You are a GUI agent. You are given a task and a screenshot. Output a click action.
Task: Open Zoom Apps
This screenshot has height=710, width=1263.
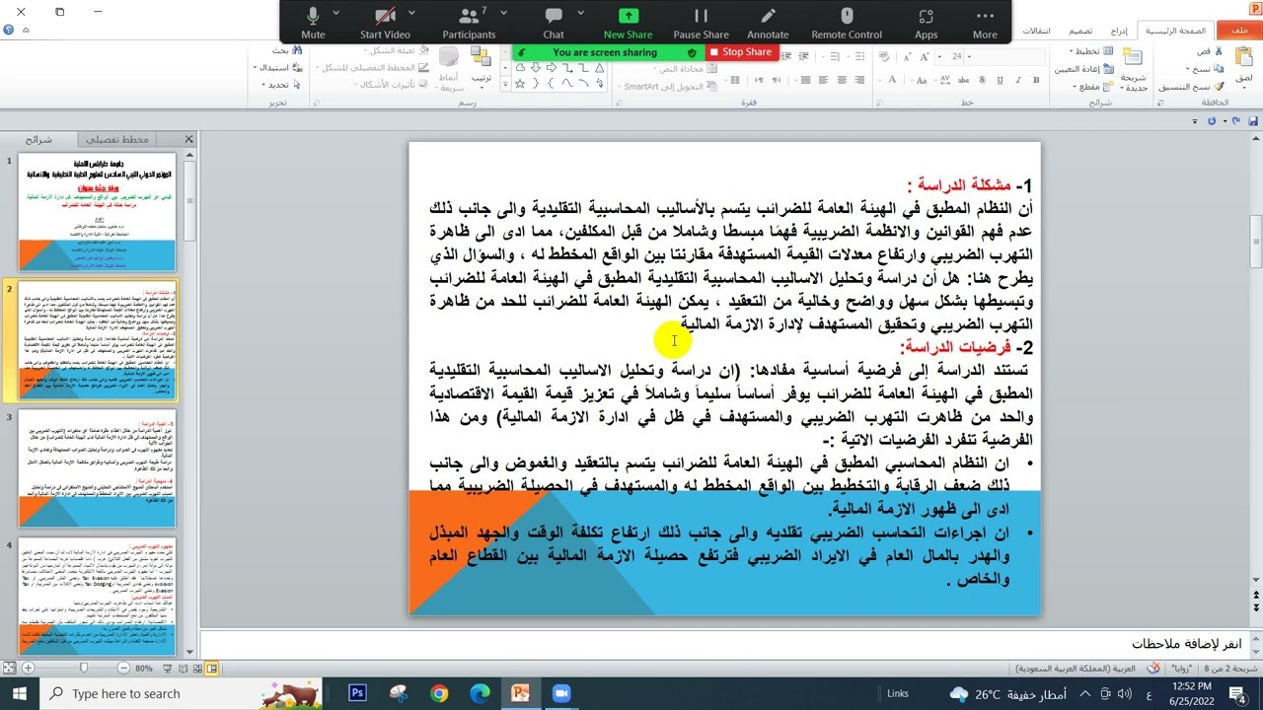pos(926,24)
